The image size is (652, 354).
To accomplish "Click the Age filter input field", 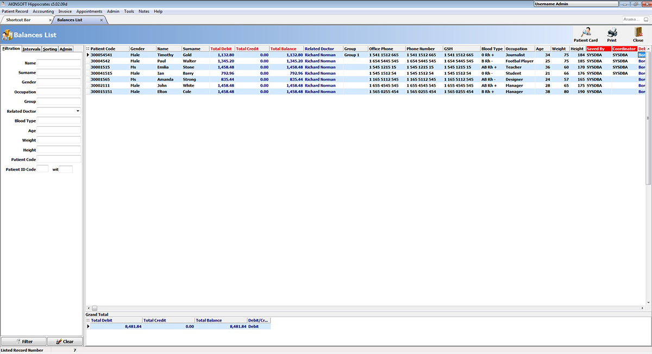I will 59,131.
